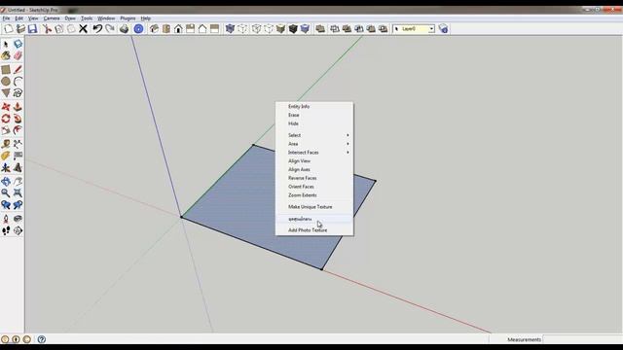Select the Text label tool
The height and width of the screenshot is (350, 623).
pos(18,156)
